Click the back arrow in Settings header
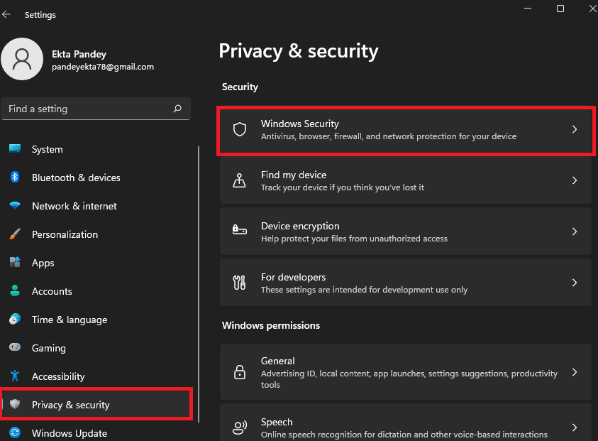The image size is (598, 441). coord(7,14)
